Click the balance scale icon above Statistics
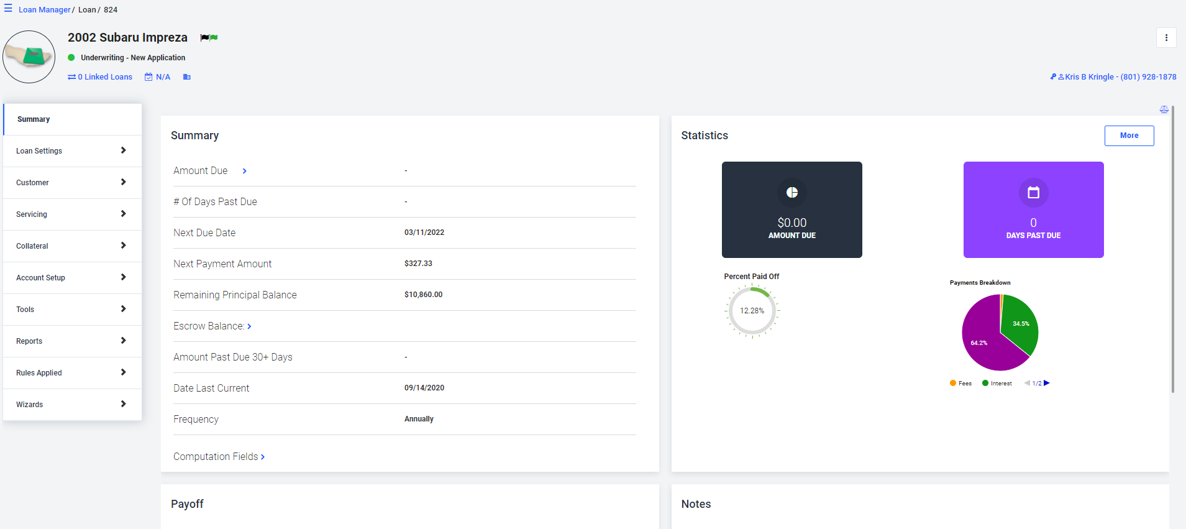 (x=1164, y=109)
